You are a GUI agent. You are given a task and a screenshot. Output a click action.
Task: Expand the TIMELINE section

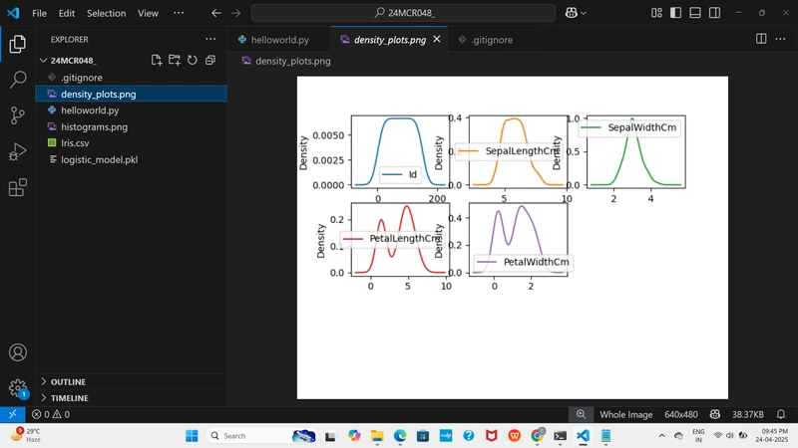click(69, 398)
